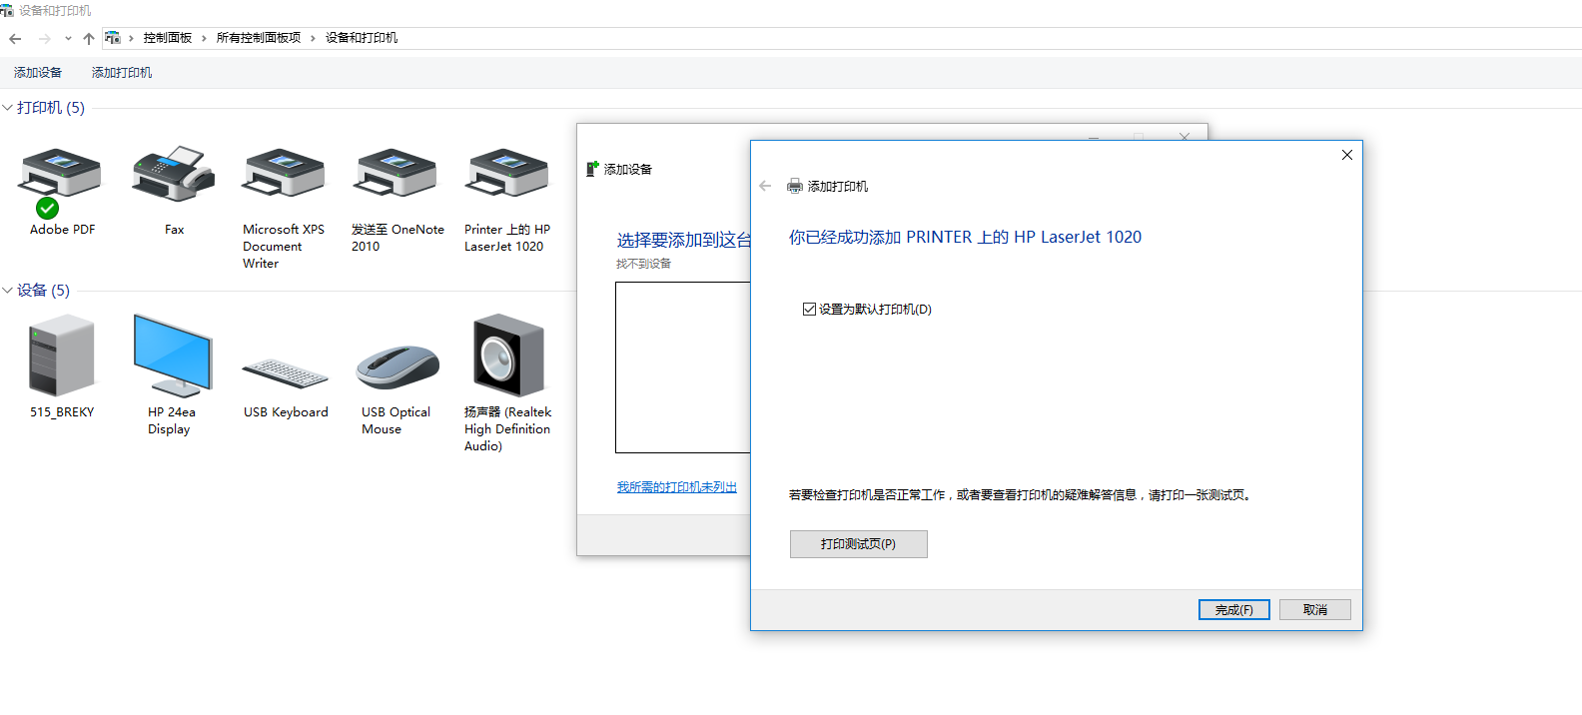The height and width of the screenshot is (715, 1582).
Task: Click the 设备和打印机 window title icon
Action: pos(7,10)
